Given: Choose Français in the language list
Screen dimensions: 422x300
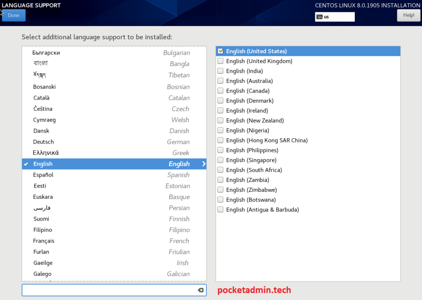Looking at the screenshot, I should (44, 241).
